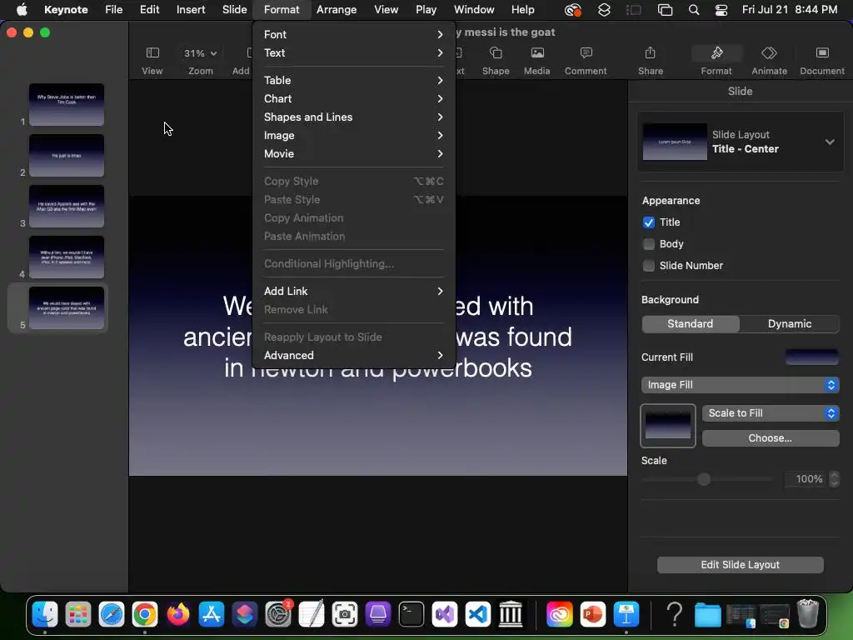Click the Scale 100% value field
This screenshot has height=640, width=853.
point(806,479)
